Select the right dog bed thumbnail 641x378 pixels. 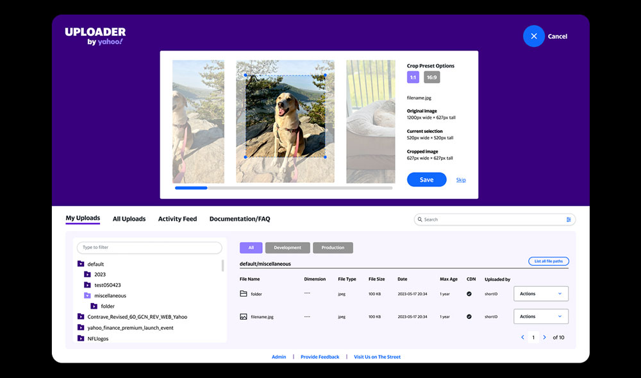pyautogui.click(x=370, y=121)
